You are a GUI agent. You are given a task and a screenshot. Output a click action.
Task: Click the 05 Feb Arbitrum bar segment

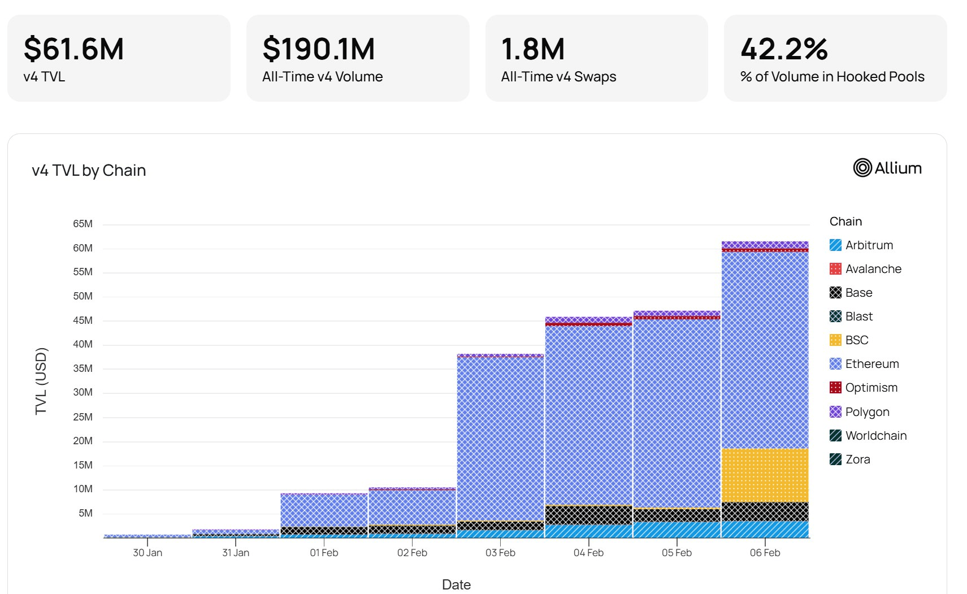677,530
